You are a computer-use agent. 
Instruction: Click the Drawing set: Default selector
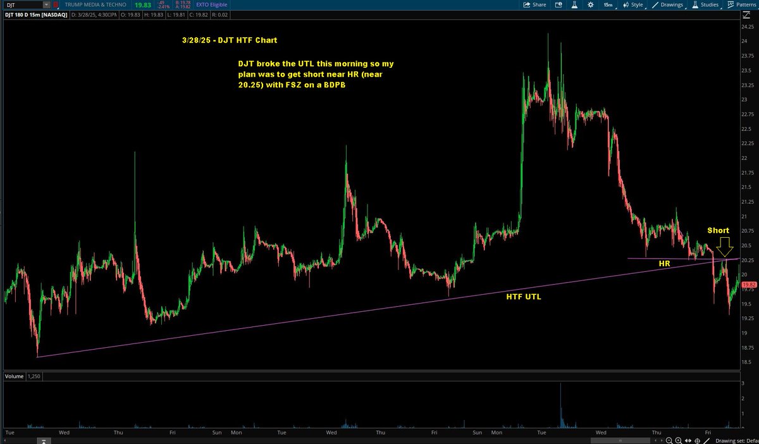[736, 441]
